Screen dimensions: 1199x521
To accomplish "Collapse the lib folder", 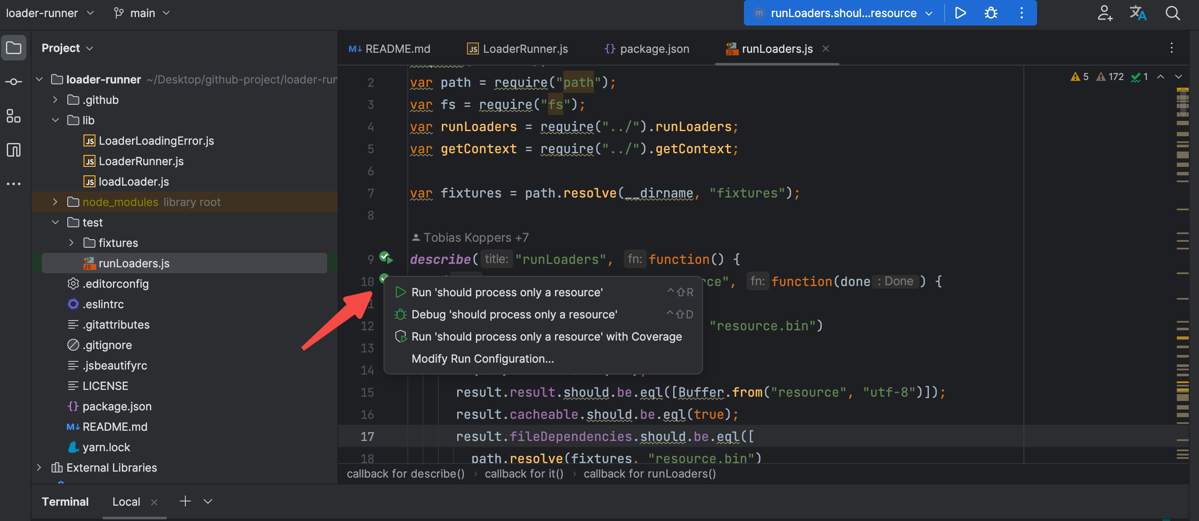I will pos(55,120).
